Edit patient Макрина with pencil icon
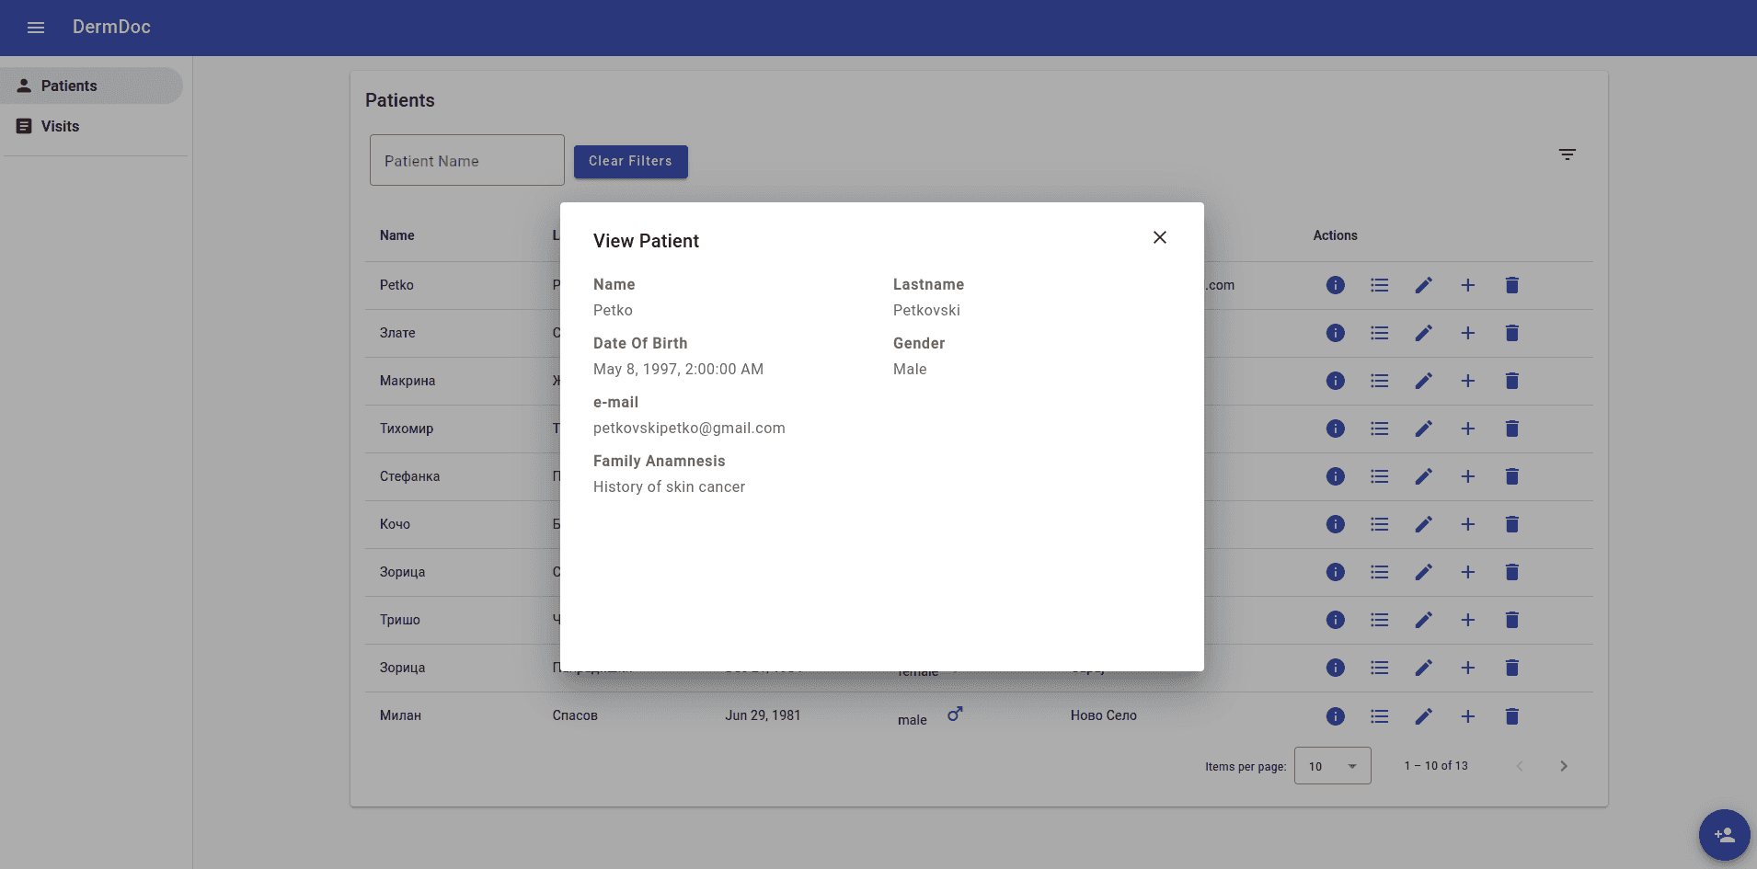This screenshot has height=869, width=1757. (1423, 381)
